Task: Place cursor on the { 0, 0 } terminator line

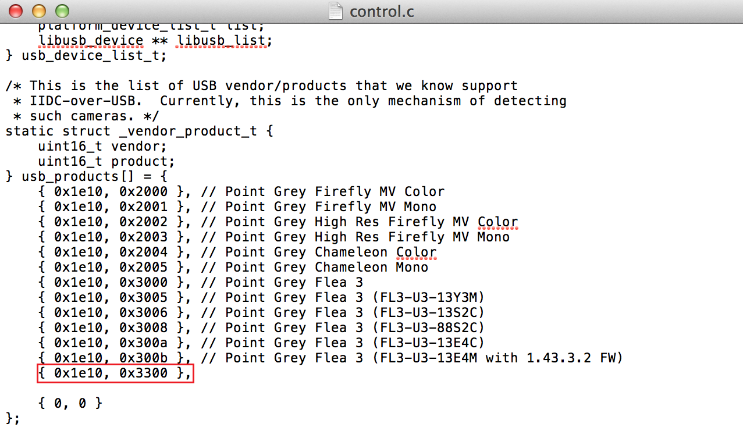Action: (70, 403)
